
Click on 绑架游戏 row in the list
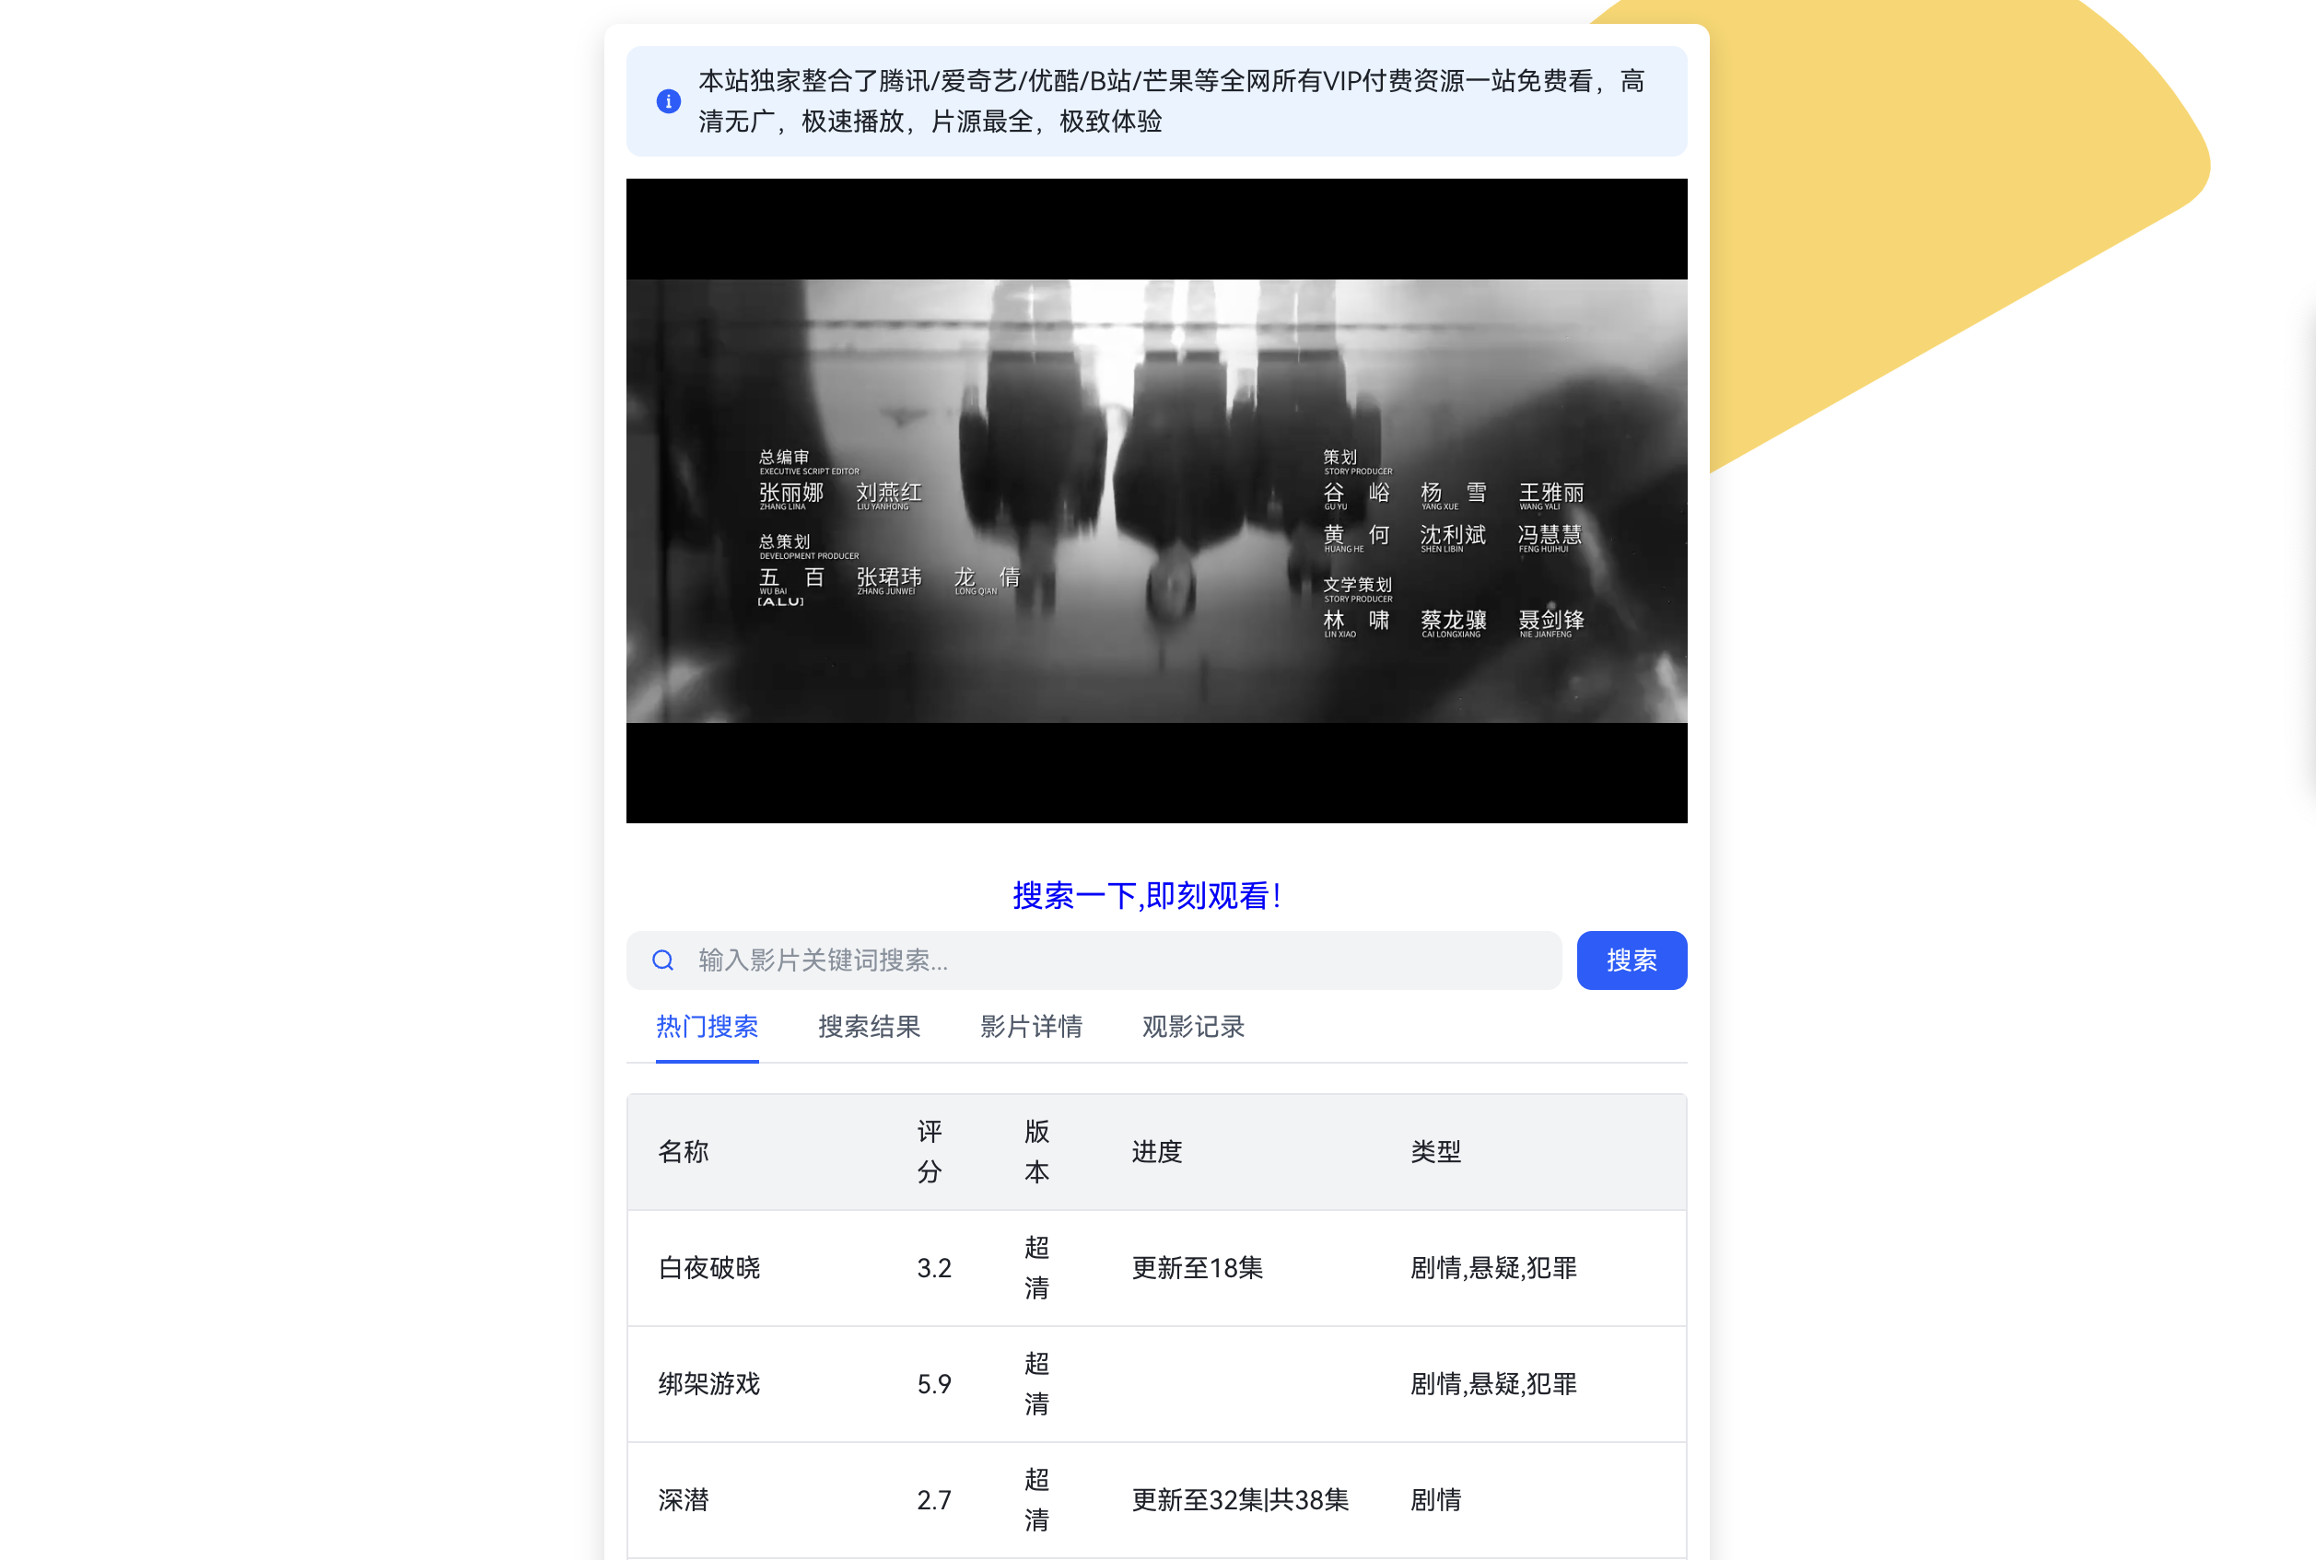coord(1156,1382)
